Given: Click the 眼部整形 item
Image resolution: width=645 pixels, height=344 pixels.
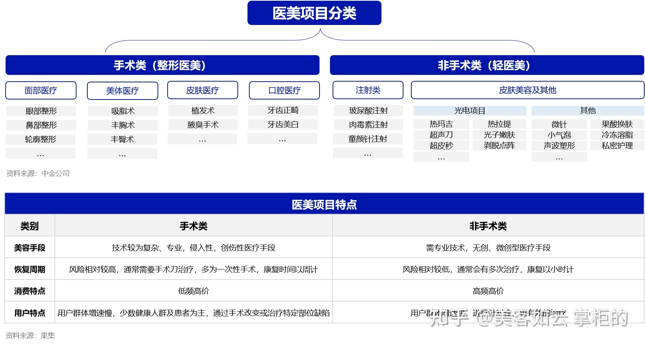Looking at the screenshot, I should (41, 111).
